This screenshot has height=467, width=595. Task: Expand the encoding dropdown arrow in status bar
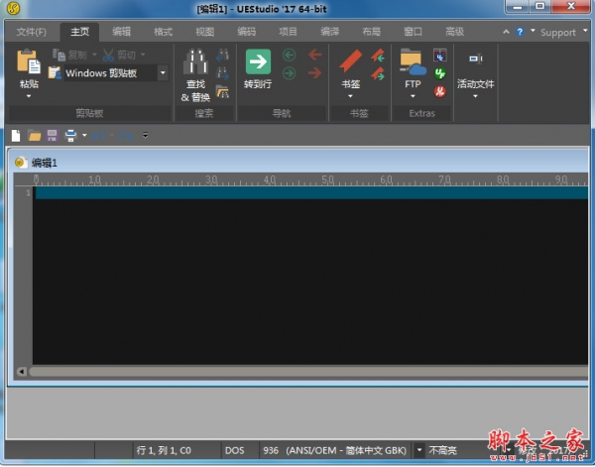coord(419,450)
